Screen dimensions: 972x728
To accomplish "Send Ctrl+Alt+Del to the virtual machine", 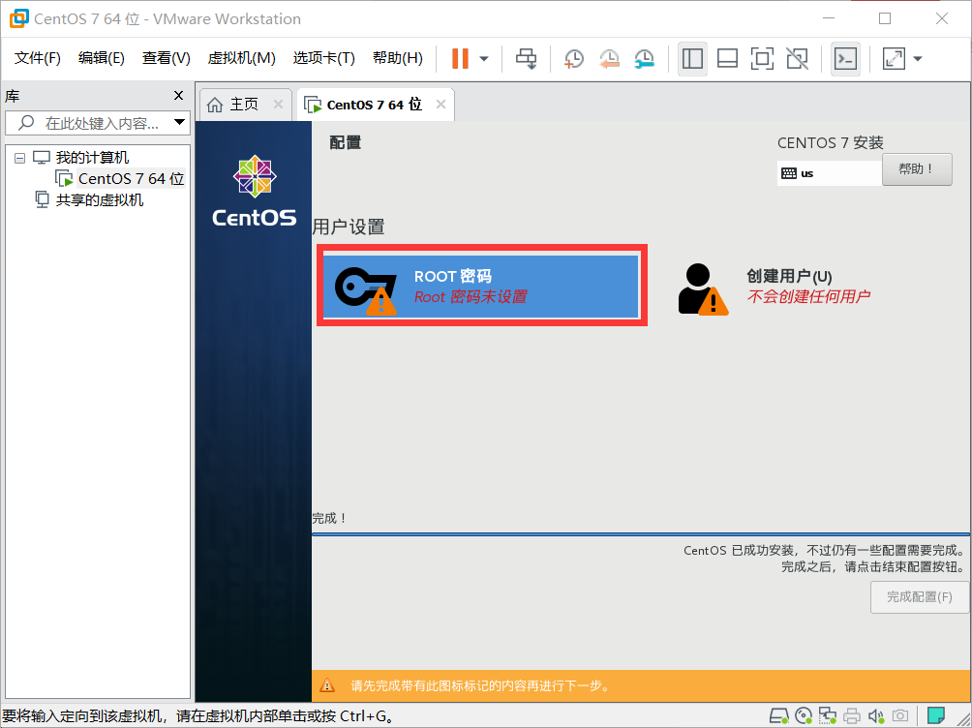I will click(527, 59).
